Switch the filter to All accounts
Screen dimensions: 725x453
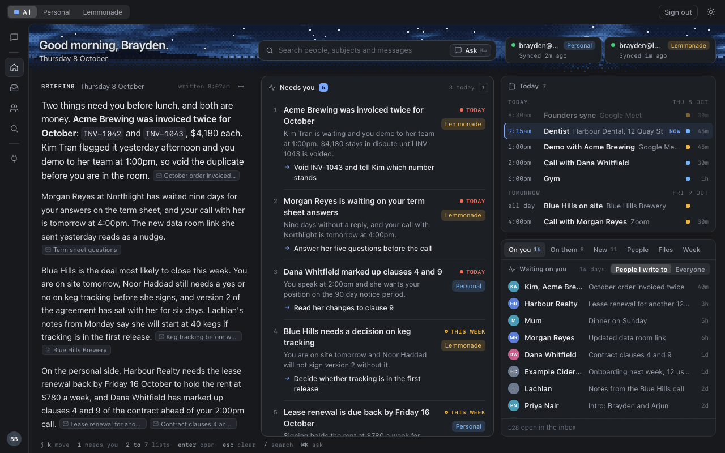pyautogui.click(x=23, y=12)
